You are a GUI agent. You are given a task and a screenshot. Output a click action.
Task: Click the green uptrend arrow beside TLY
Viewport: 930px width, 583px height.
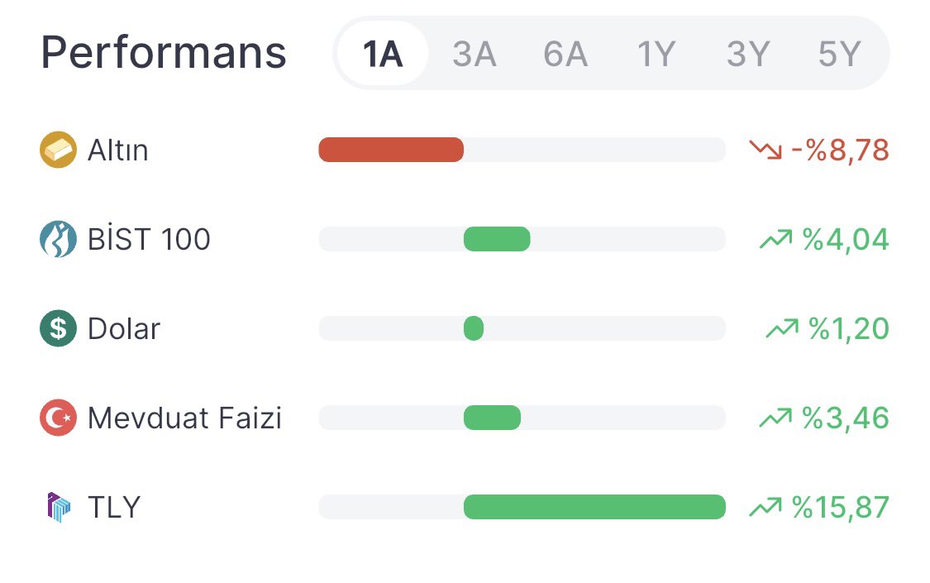[x=765, y=507]
